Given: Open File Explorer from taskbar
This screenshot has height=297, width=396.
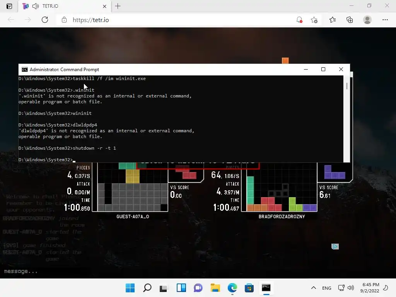Looking at the screenshot, I should 215,288.
